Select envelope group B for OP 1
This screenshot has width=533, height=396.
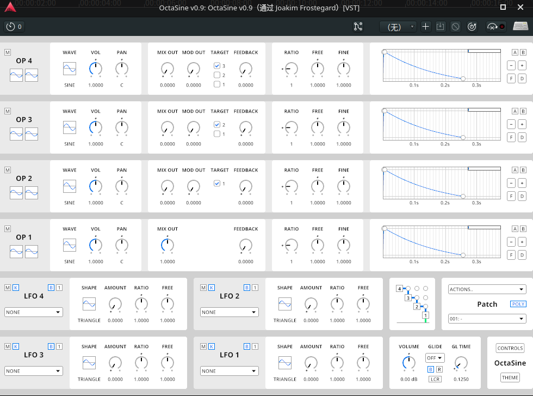(523, 228)
